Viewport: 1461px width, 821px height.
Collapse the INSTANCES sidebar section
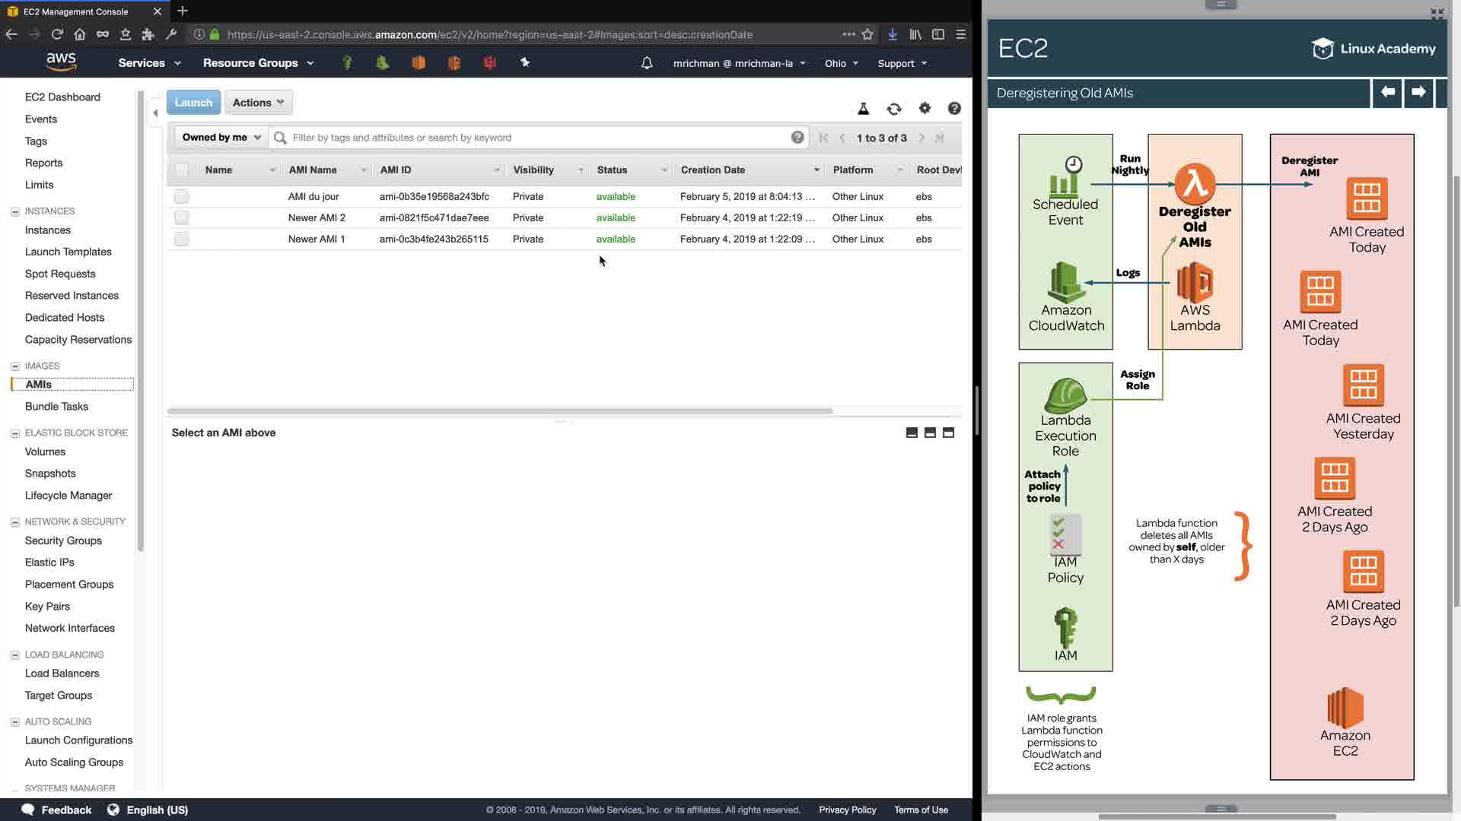click(14, 211)
